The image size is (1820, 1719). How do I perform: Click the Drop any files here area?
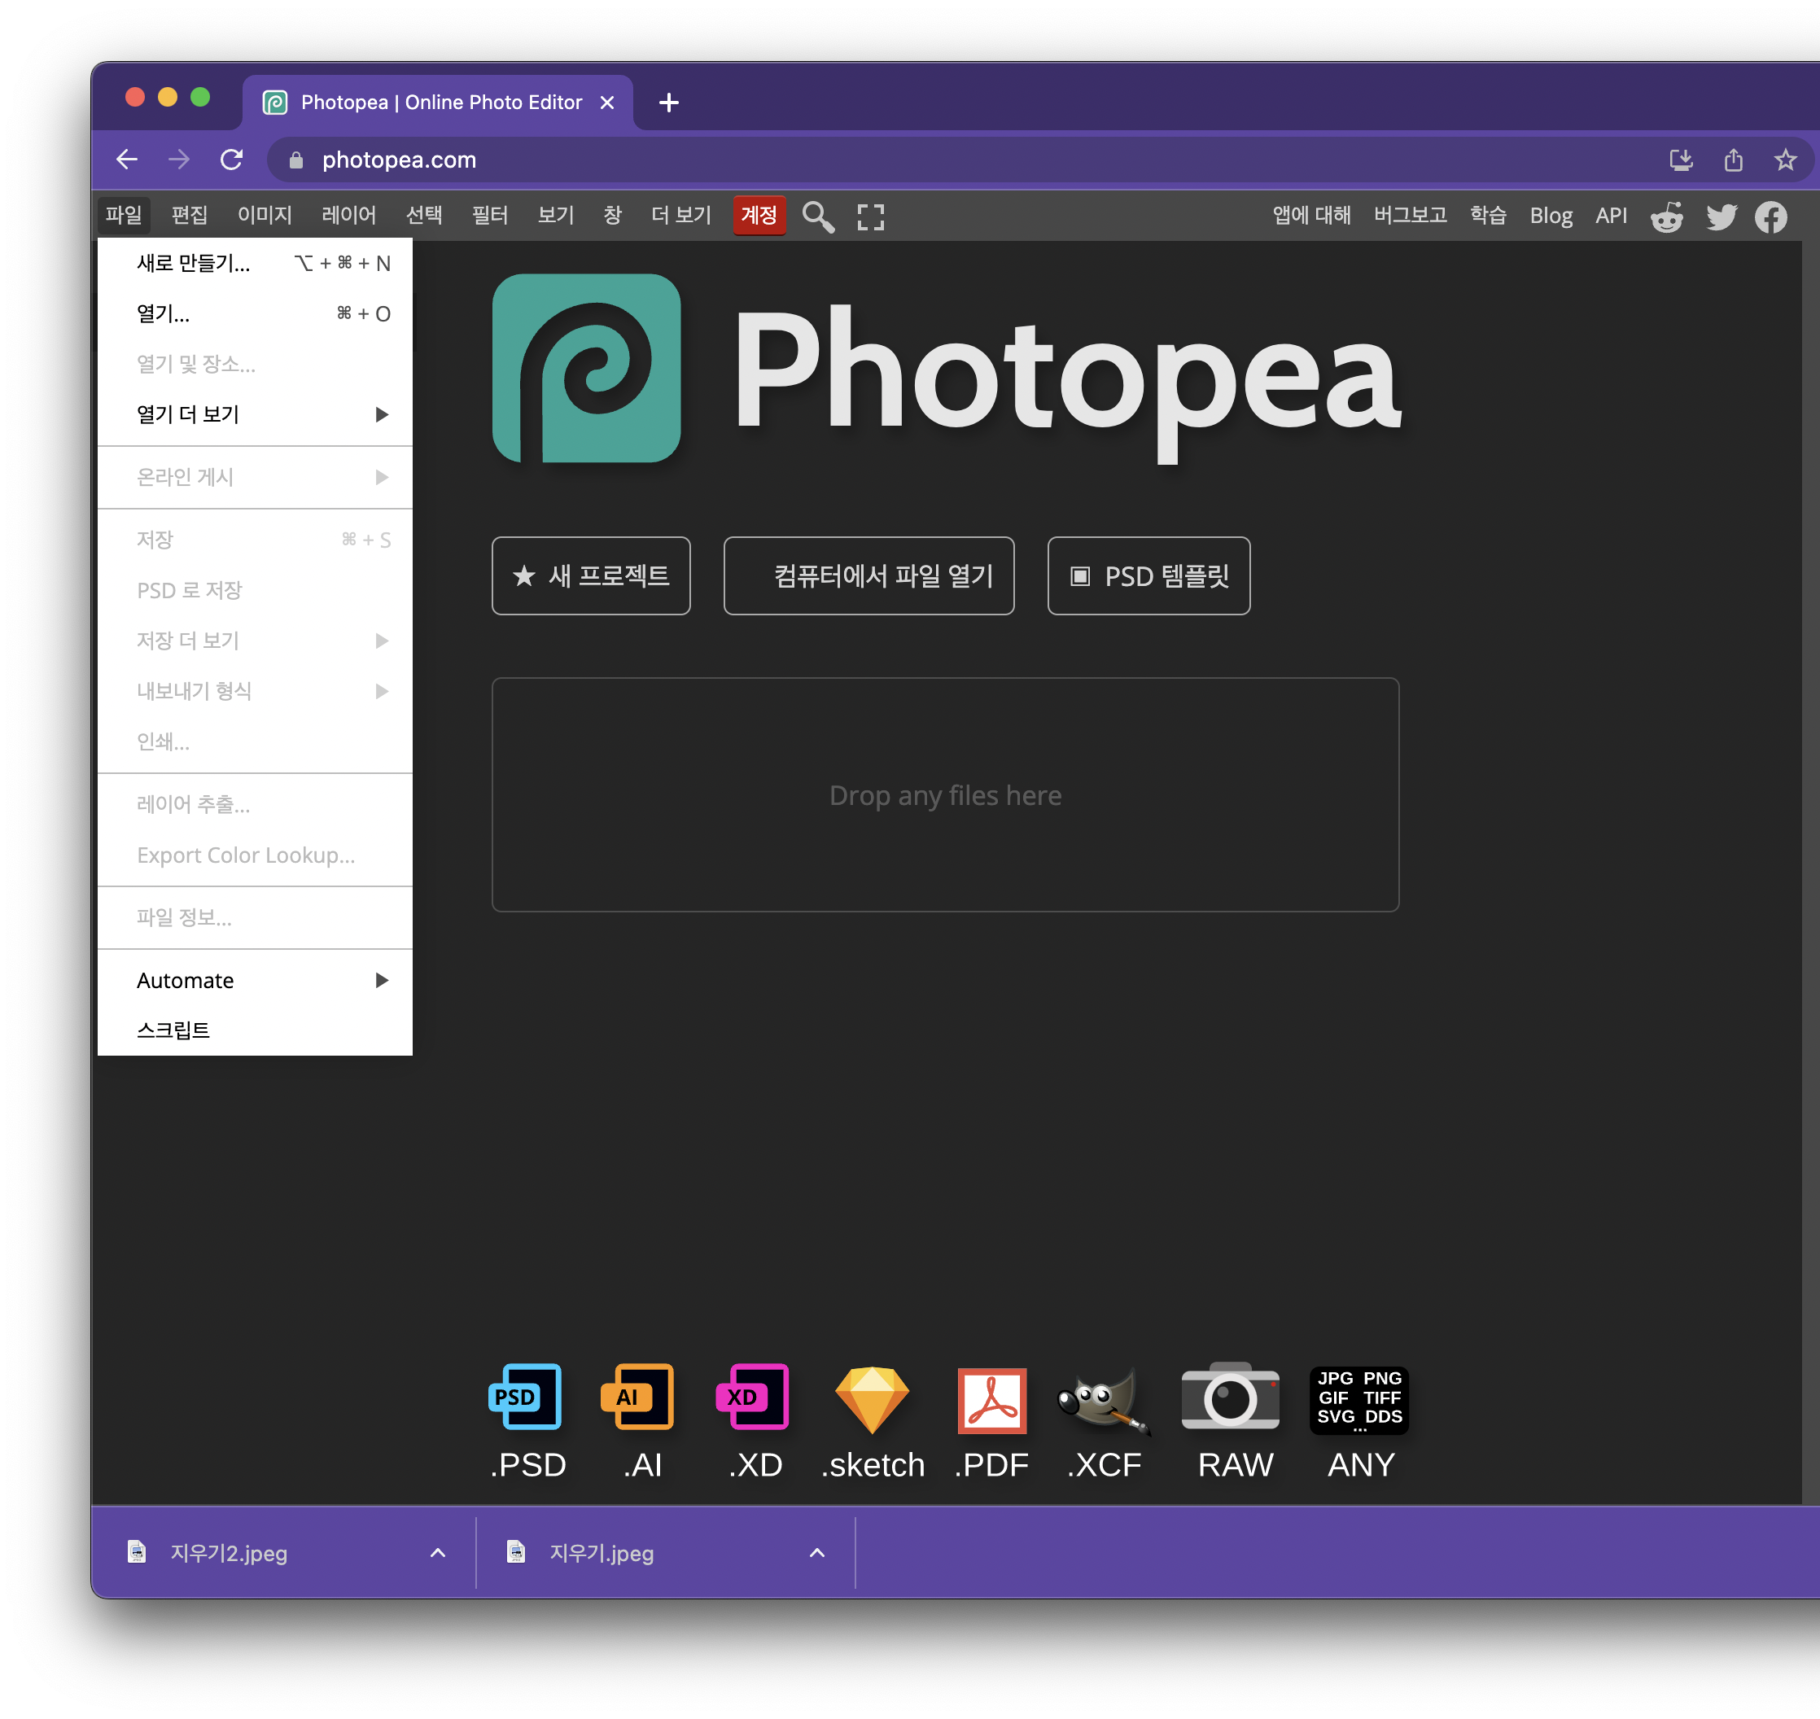tap(945, 794)
